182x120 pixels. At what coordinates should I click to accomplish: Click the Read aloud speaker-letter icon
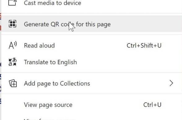point(13,45)
